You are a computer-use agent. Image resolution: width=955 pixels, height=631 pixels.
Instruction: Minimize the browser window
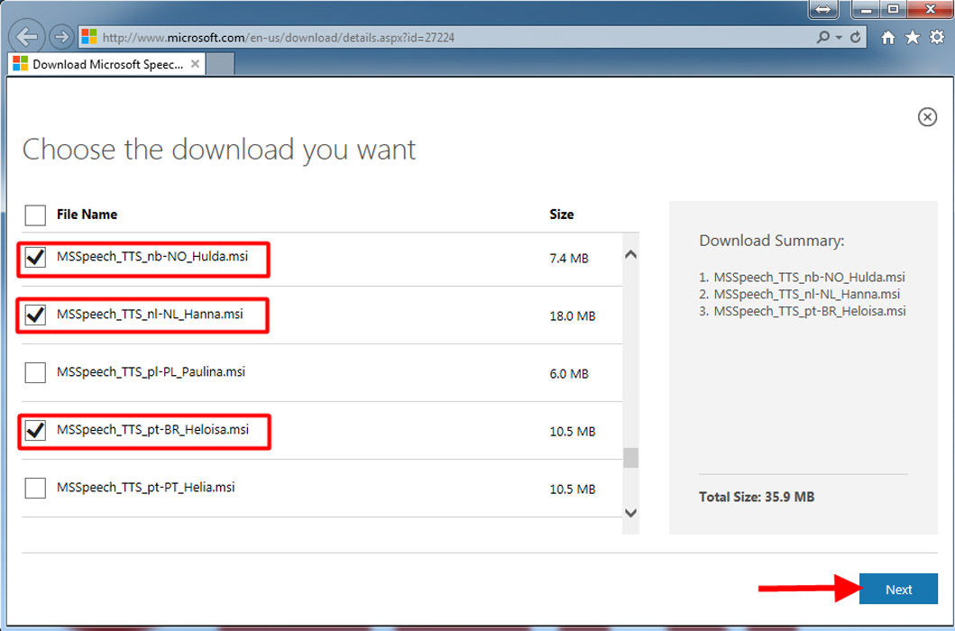(866, 8)
